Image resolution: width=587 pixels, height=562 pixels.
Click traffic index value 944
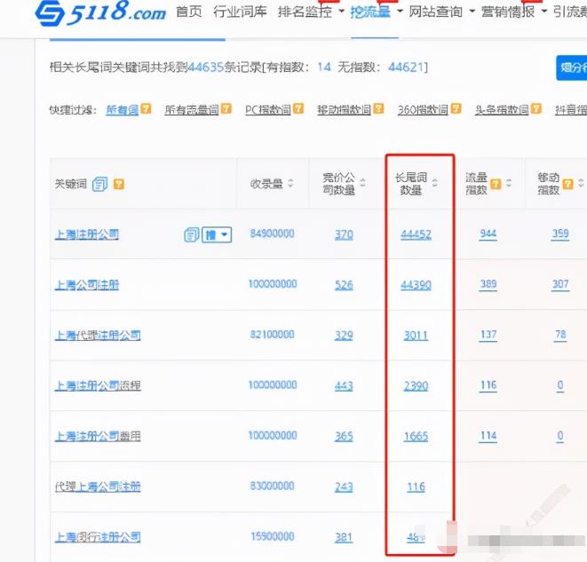point(488,234)
